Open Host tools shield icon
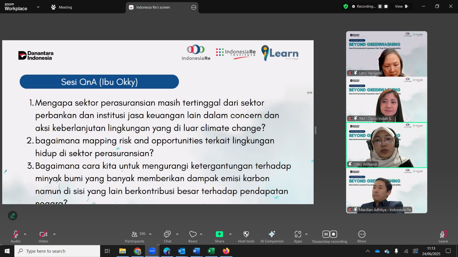458x257 pixels. (x=246, y=234)
